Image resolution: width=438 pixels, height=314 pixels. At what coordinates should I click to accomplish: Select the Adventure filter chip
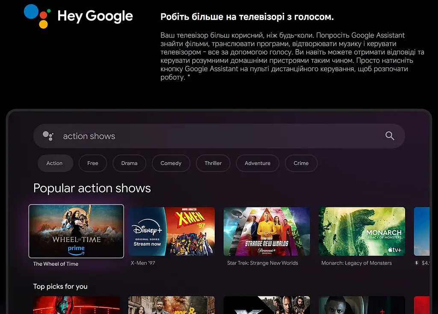click(257, 163)
